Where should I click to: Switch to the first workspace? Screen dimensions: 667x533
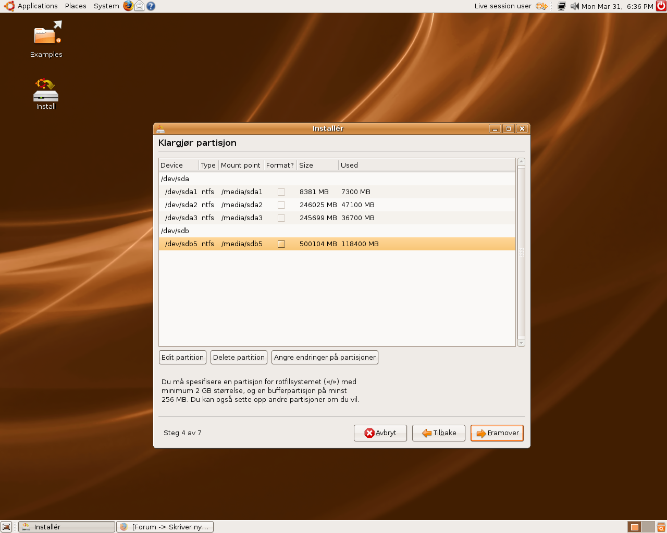click(634, 527)
